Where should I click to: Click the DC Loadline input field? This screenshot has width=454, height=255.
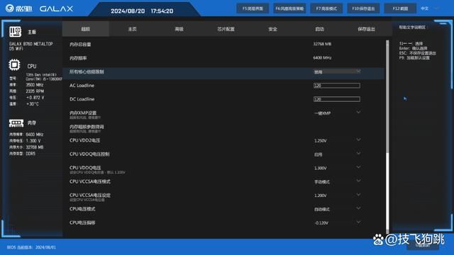coord(337,99)
